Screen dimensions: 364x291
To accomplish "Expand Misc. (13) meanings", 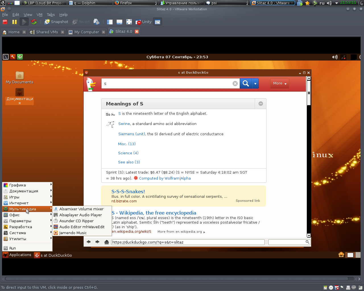I will pyautogui.click(x=127, y=144).
